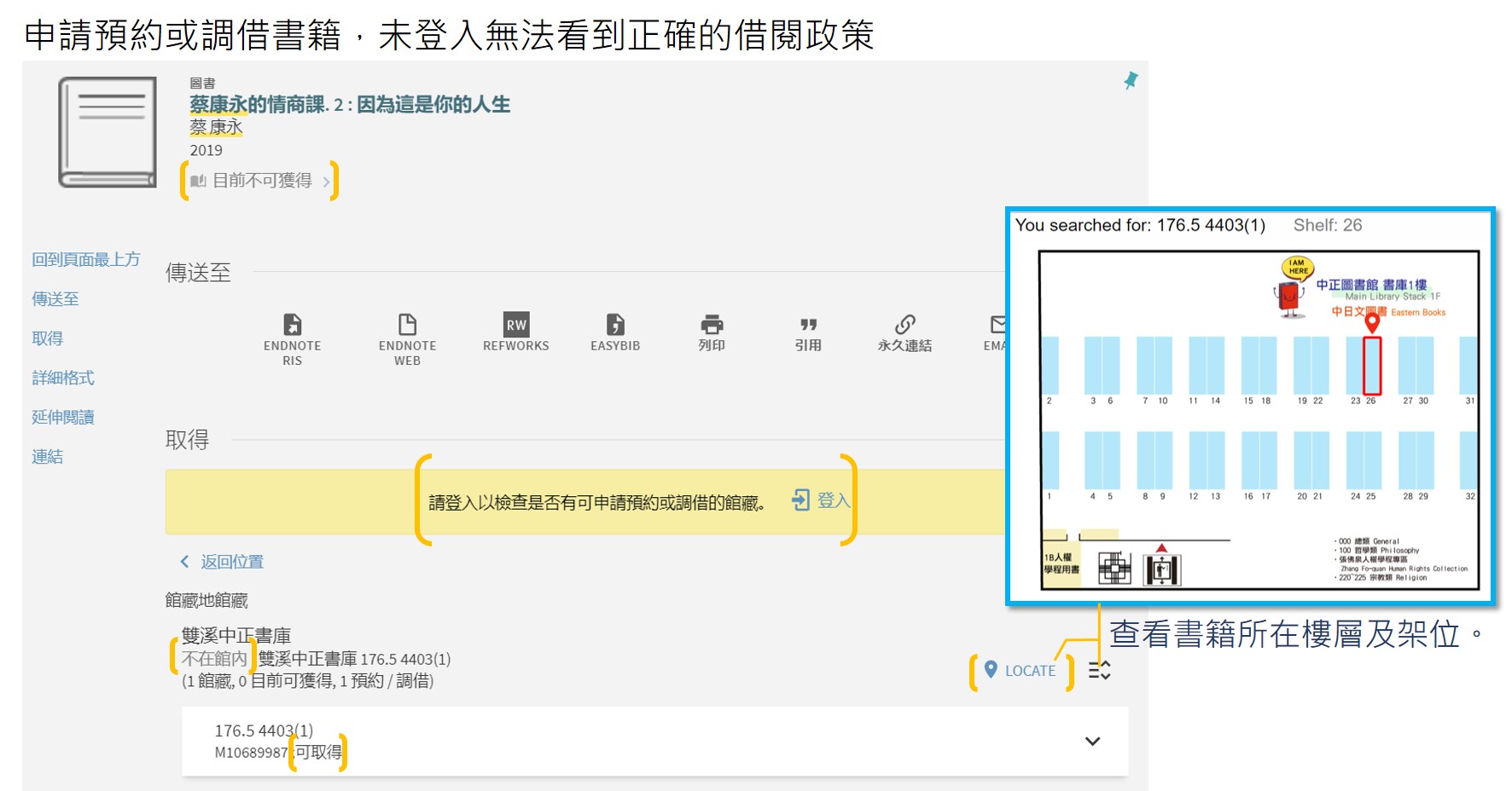Send record to ENDNOTE WEB
1512x791 pixels.
407,337
